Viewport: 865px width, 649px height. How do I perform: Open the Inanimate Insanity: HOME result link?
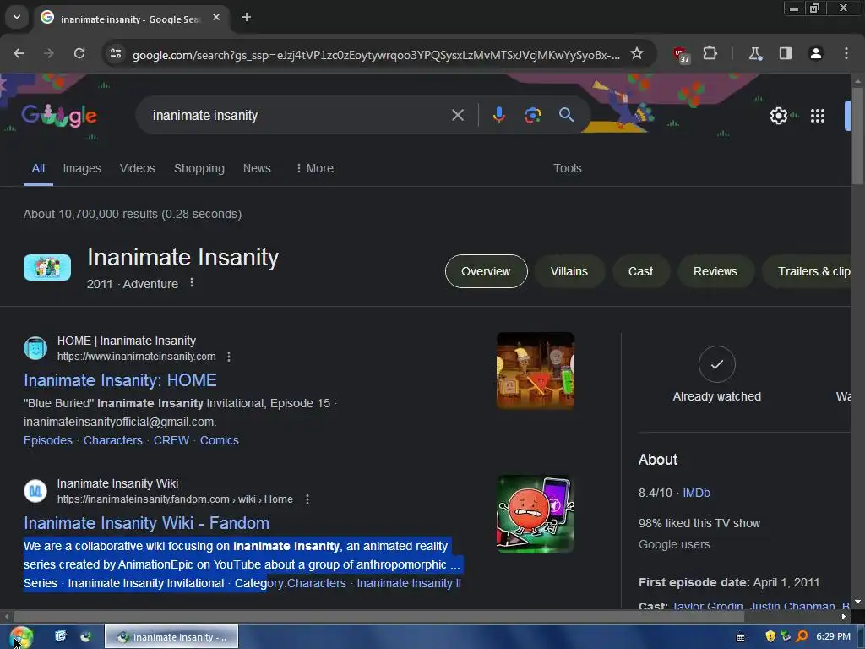coord(120,380)
